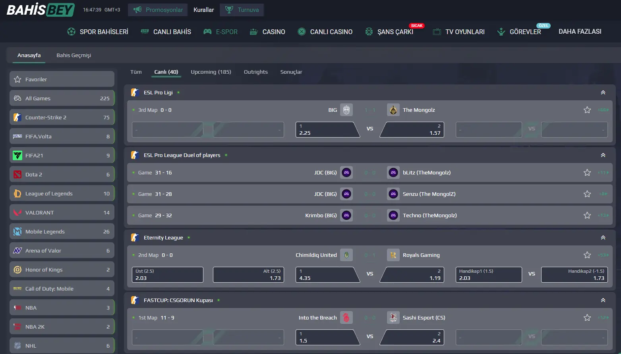The image size is (621, 354).
Task: Favorite the BIG vs The Mongolz match
Action: 587,110
